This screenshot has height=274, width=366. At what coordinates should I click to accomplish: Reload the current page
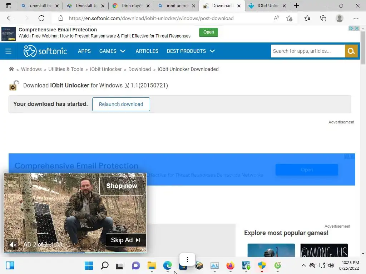[41, 18]
